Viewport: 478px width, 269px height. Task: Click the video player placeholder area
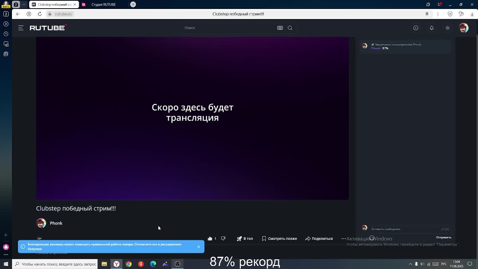click(192, 118)
